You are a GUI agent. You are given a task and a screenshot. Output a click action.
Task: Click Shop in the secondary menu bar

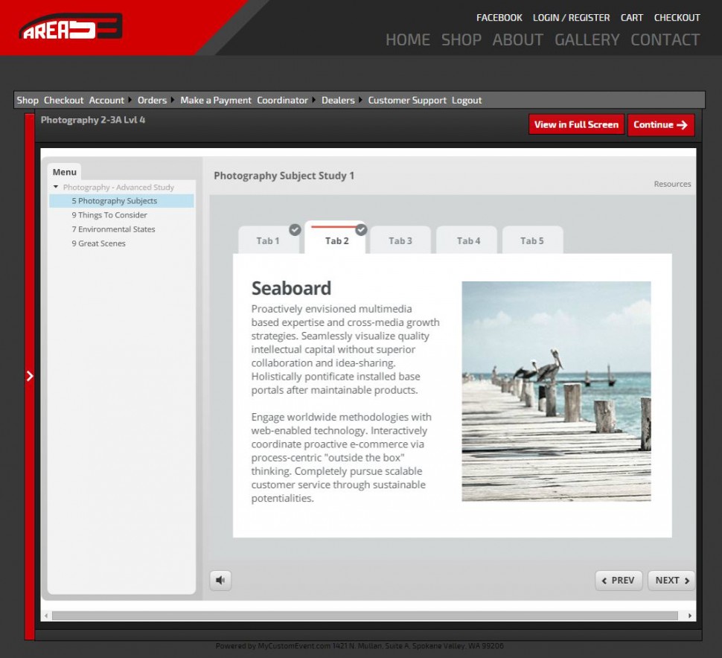[28, 100]
